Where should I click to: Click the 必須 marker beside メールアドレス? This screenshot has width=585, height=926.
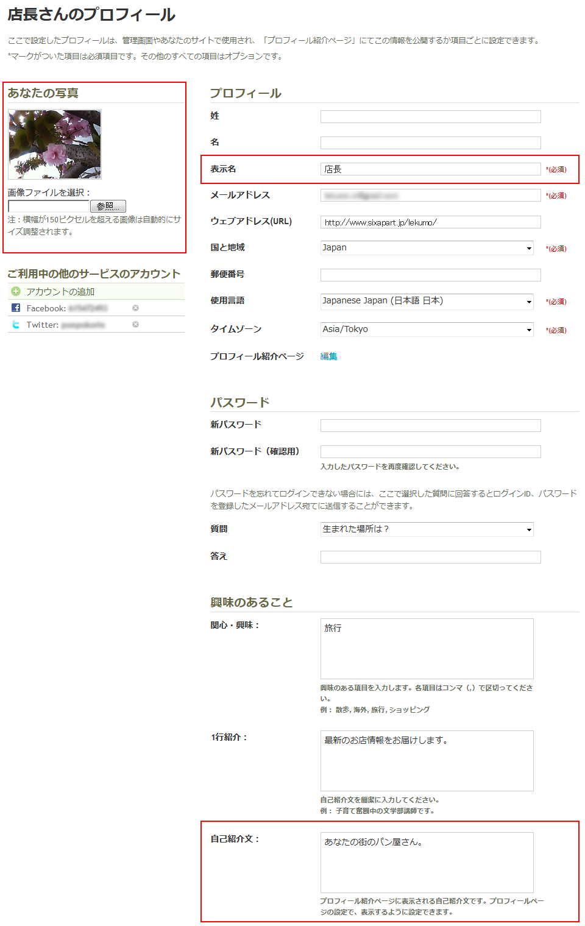[556, 196]
